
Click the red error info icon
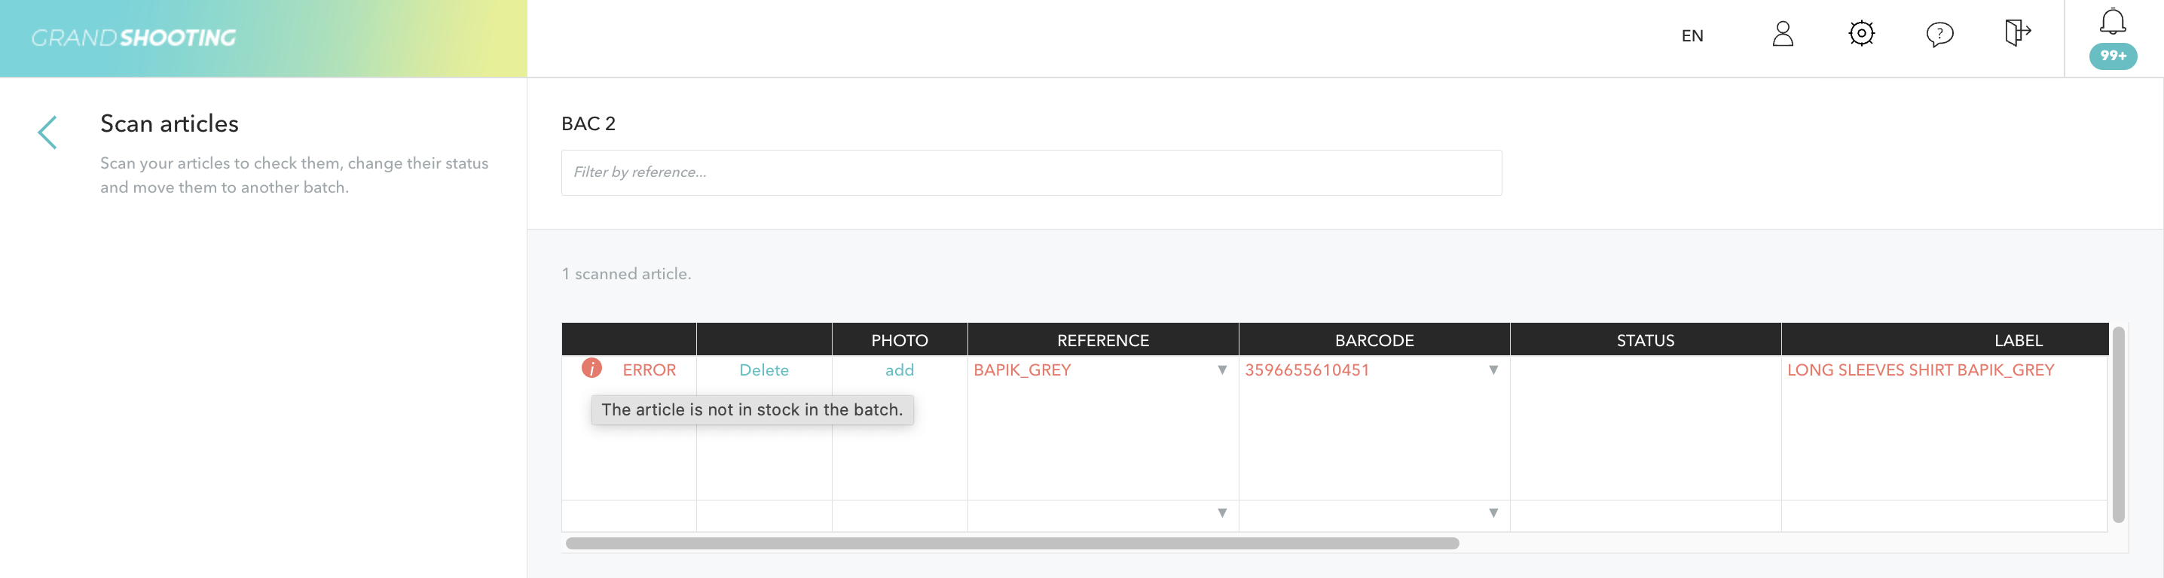(x=591, y=368)
